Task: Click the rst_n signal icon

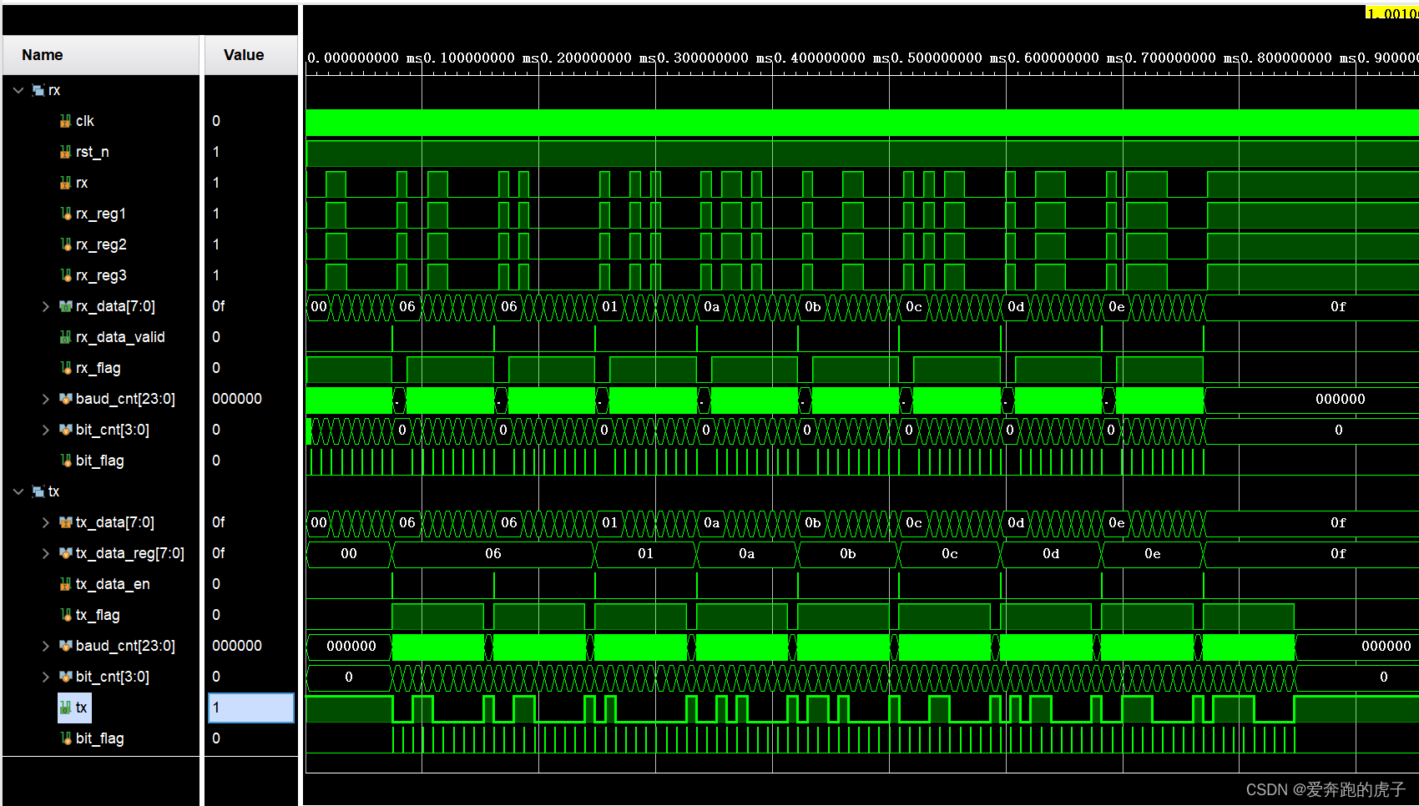Action: click(x=65, y=152)
